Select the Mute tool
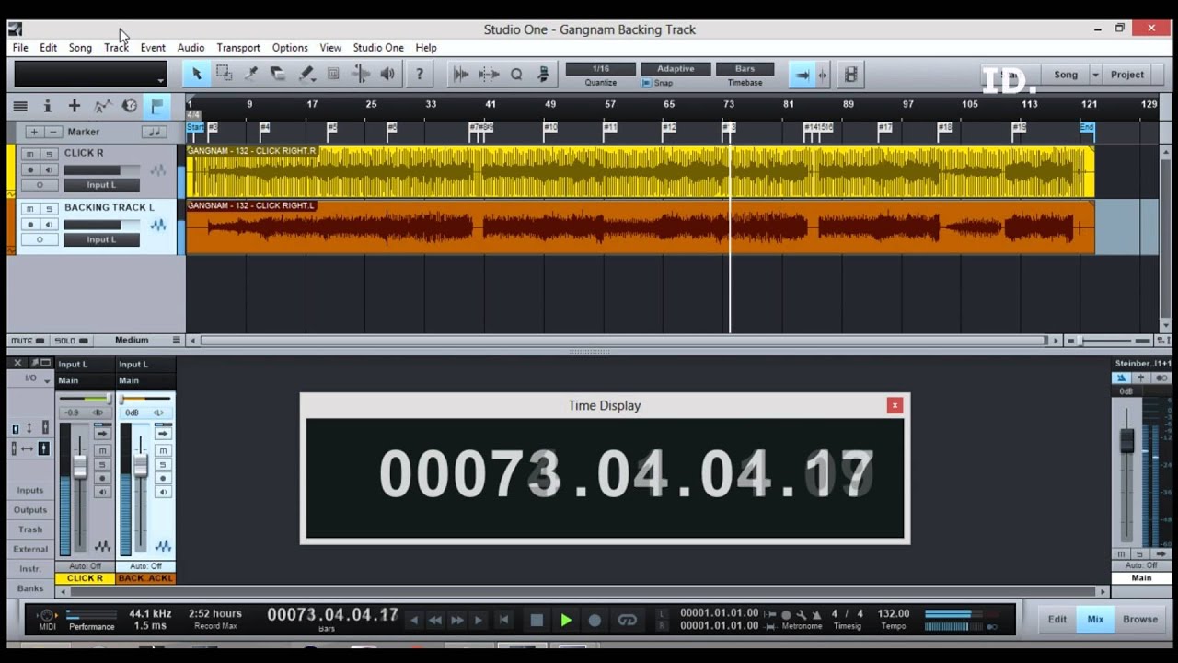Image resolution: width=1178 pixels, height=663 pixels. point(333,75)
